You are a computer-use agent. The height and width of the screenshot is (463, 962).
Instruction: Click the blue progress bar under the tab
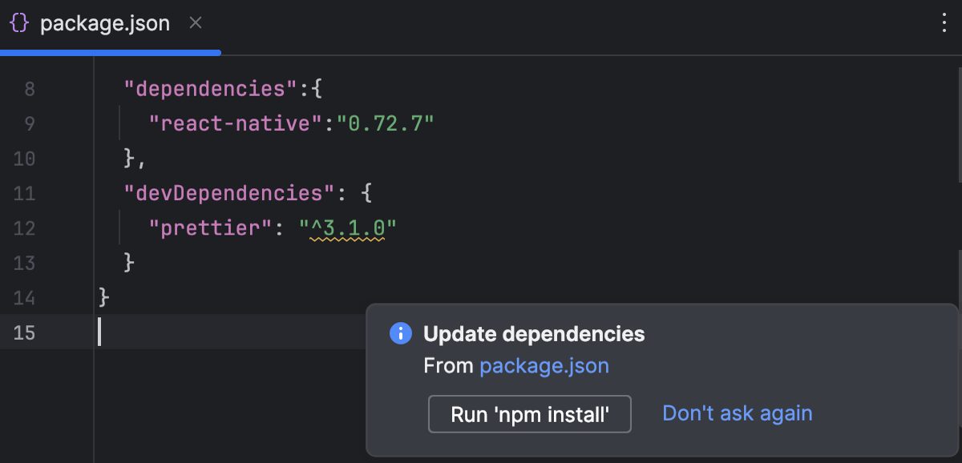pos(111,52)
